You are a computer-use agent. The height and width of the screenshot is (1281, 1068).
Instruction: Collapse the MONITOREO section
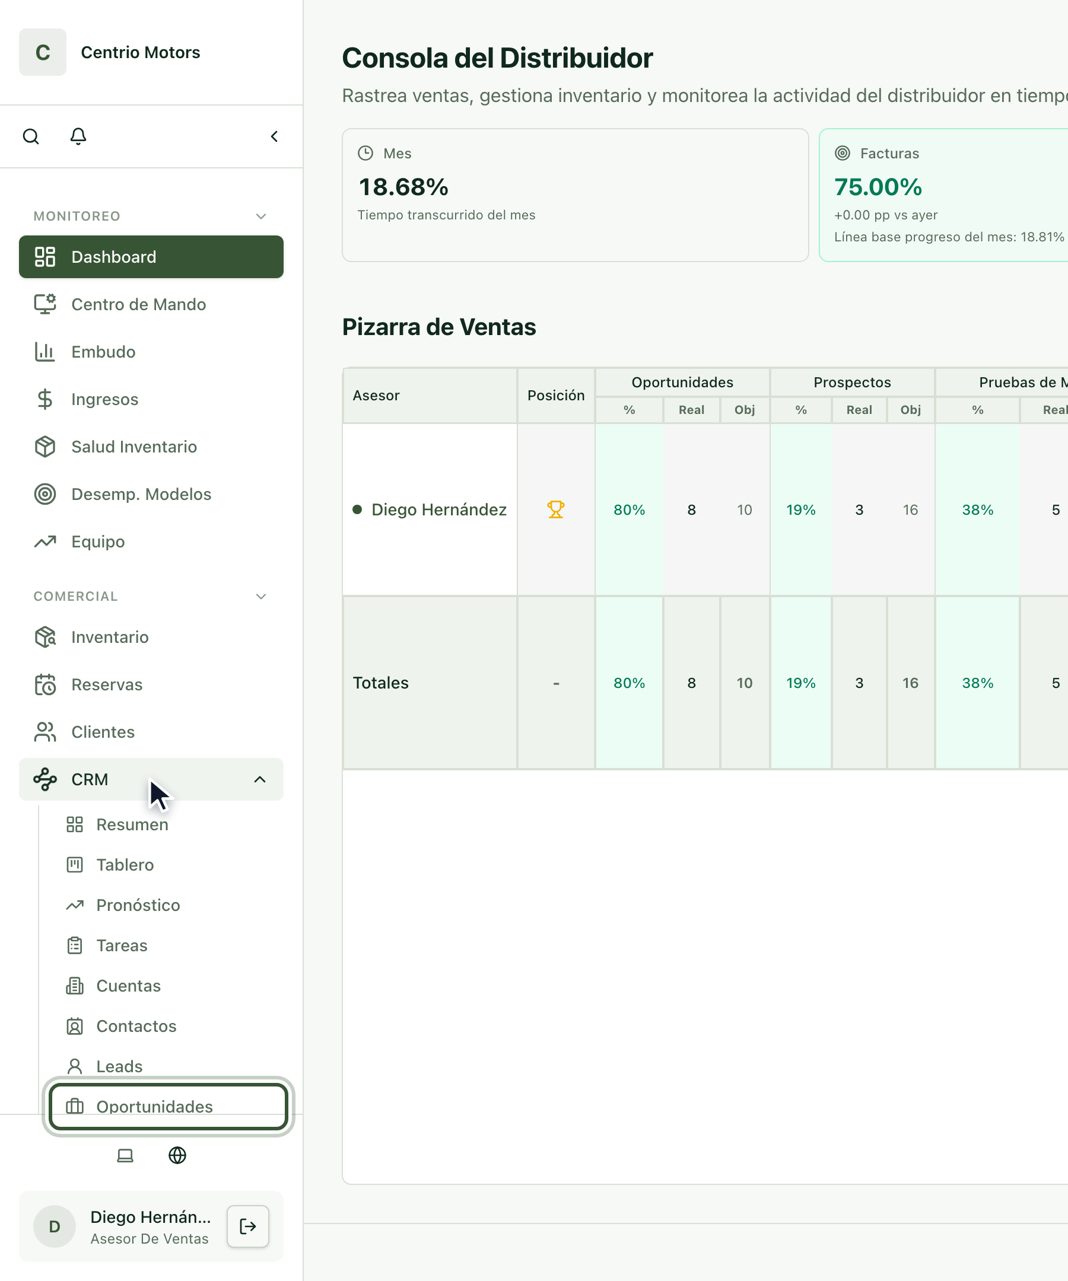[x=261, y=216]
